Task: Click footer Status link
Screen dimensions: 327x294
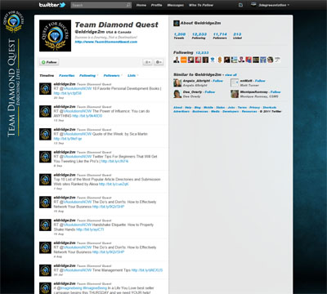Action: [221, 108]
